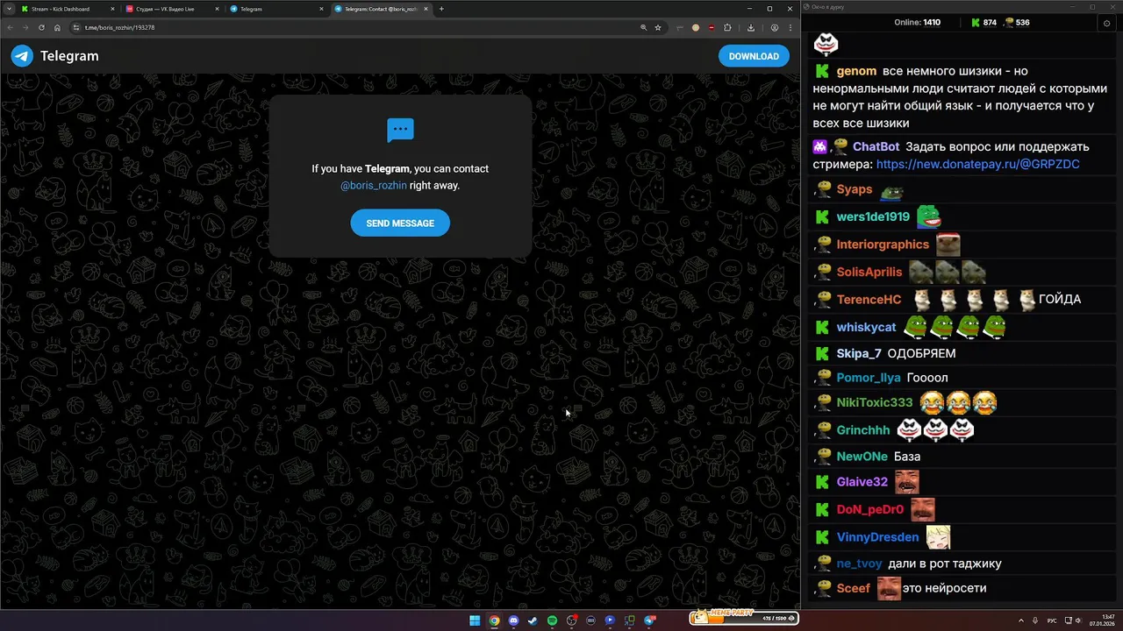
Task: Click the SEND MESSAGE button
Action: point(400,223)
